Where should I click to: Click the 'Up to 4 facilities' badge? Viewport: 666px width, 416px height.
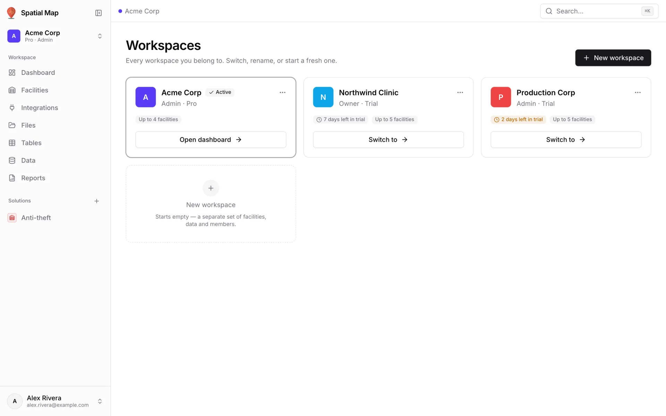coord(159,120)
